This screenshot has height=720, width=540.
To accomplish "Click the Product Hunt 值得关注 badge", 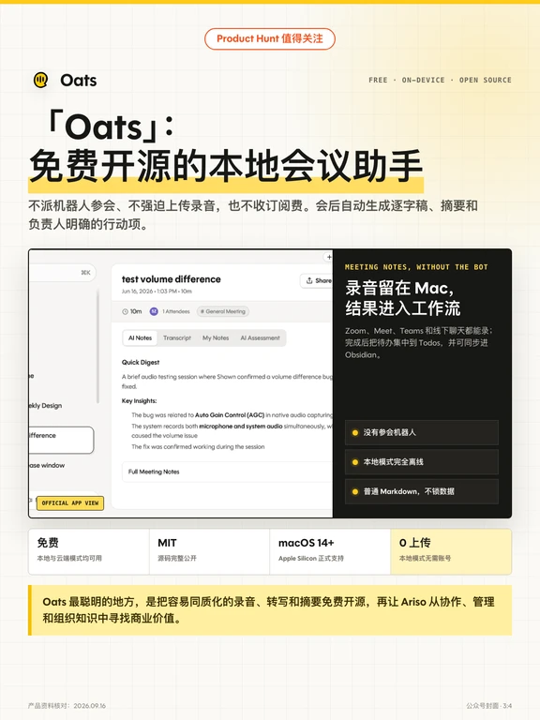I will point(270,38).
